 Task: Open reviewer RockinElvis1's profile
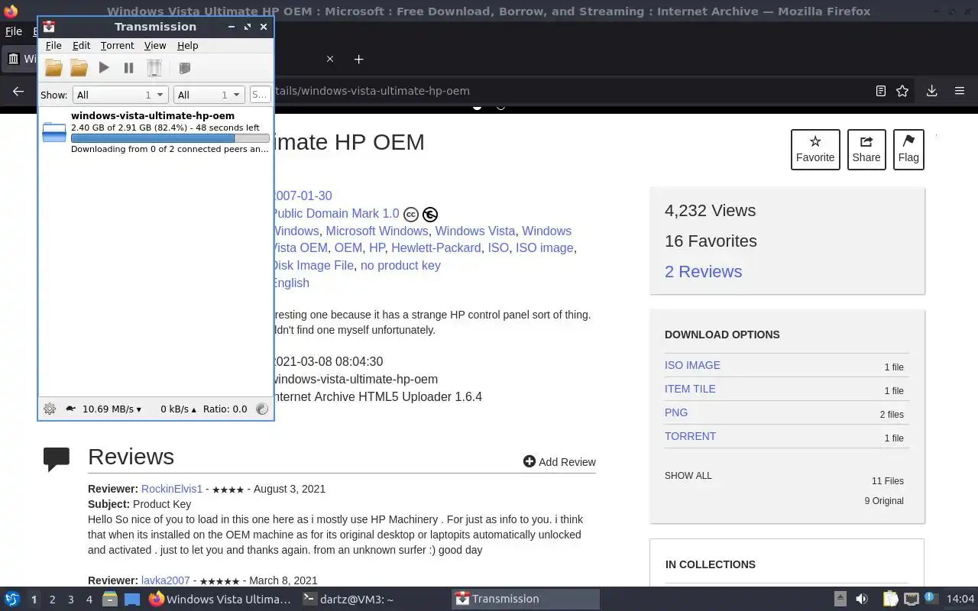(172, 489)
